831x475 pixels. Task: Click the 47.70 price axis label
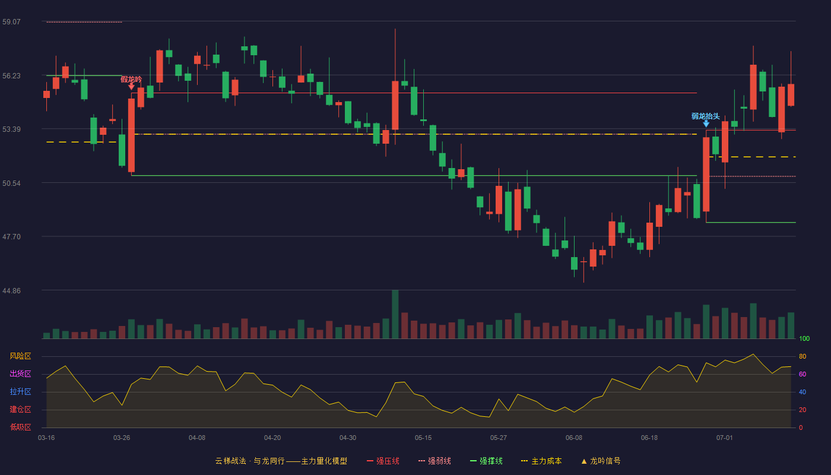pyautogui.click(x=11, y=237)
